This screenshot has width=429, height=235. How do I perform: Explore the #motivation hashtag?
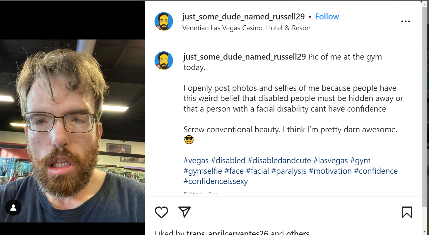pos(330,171)
